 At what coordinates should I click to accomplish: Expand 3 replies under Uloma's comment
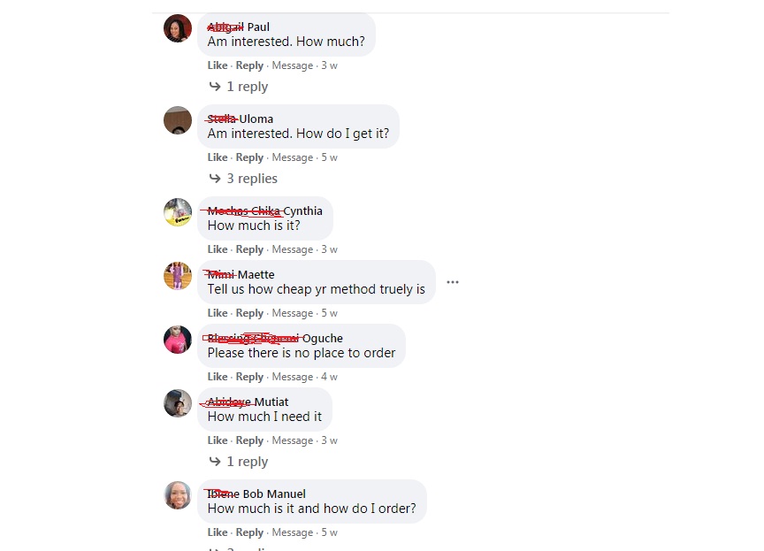click(x=243, y=179)
